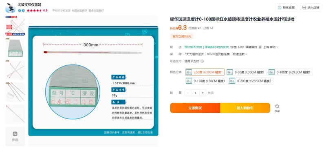Click the info icon beside 信用卡支付

tap(202, 61)
